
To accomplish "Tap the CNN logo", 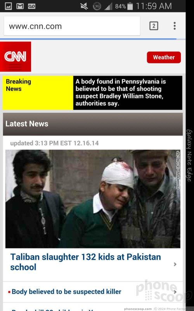I will coord(16,56).
